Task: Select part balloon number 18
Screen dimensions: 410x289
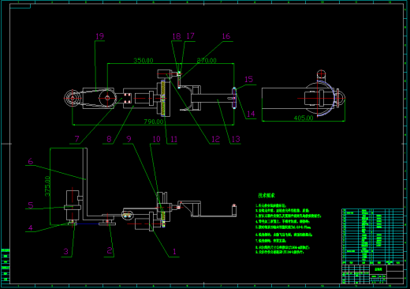Action: pyautogui.click(x=177, y=36)
